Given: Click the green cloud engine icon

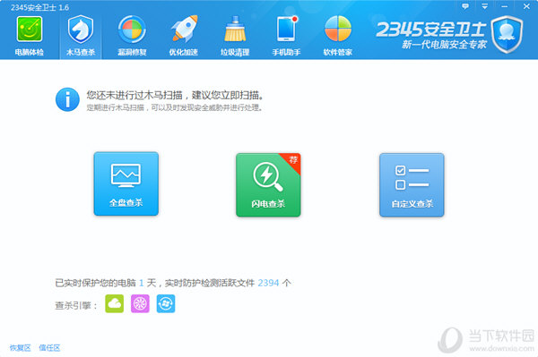Looking at the screenshot, I should click(114, 303).
